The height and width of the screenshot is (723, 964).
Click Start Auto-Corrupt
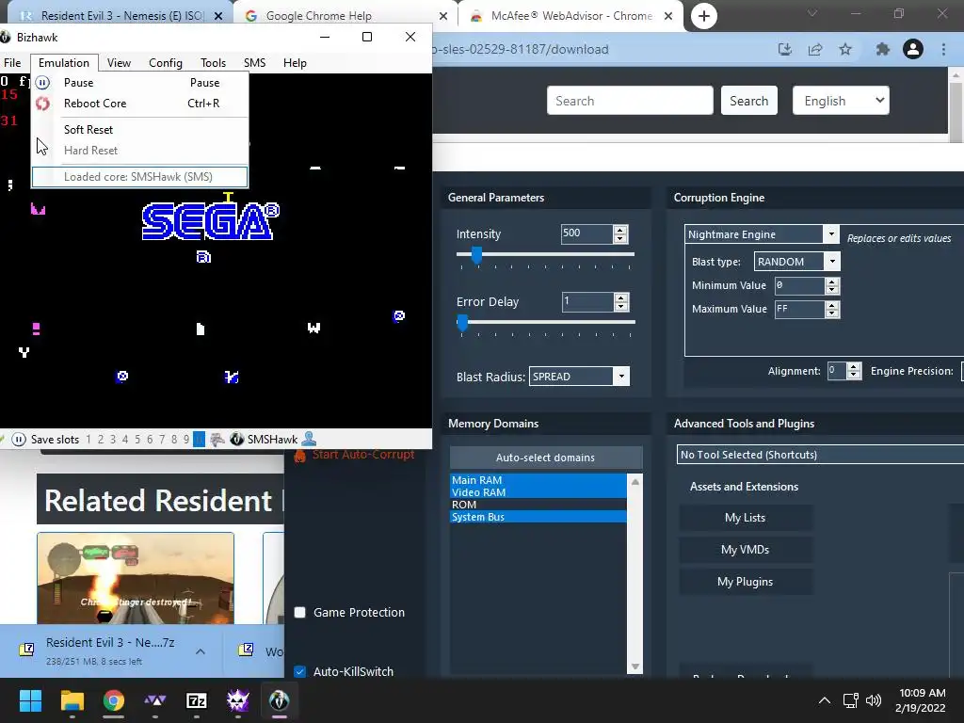click(363, 455)
